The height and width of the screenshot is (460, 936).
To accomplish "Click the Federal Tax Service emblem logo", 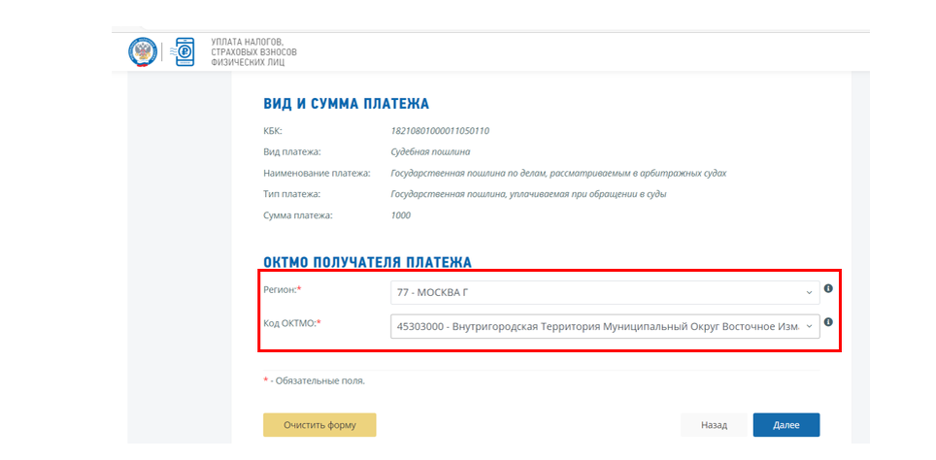I will 142,52.
